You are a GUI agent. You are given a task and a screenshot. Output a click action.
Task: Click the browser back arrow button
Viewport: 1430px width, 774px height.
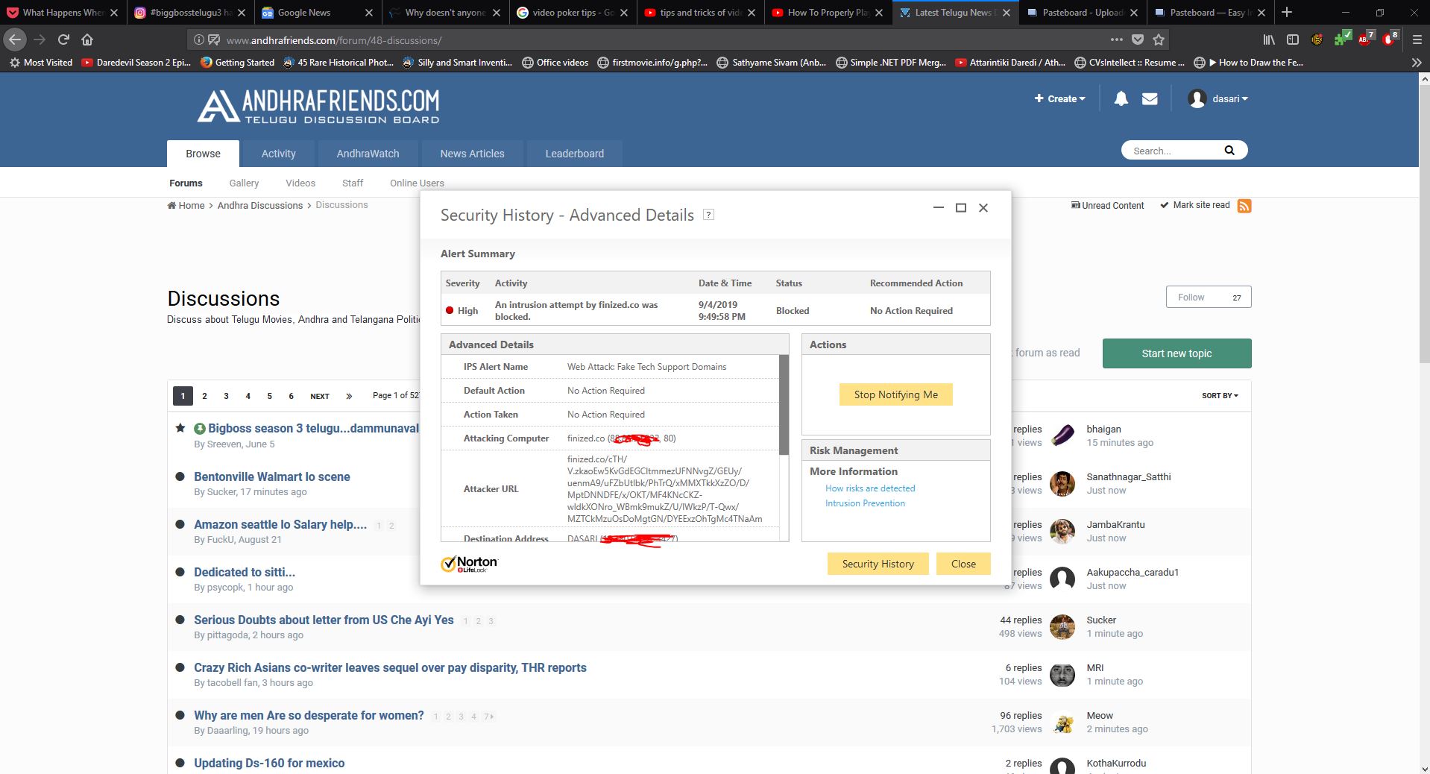click(x=15, y=40)
